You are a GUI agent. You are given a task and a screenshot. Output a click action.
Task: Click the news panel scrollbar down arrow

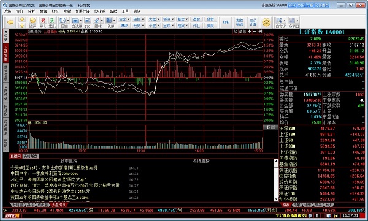click(x=276, y=199)
